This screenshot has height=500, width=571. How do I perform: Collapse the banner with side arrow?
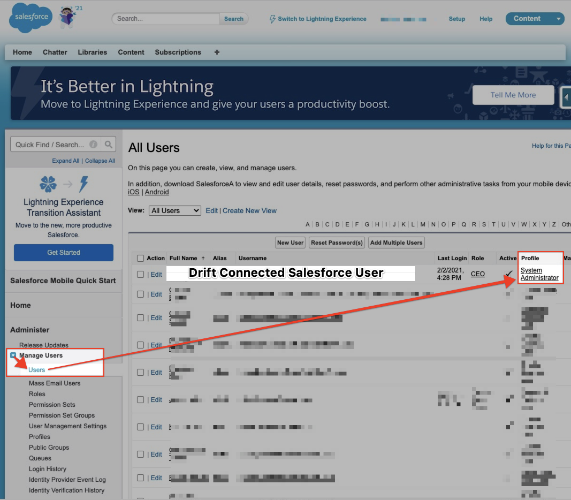click(x=566, y=97)
